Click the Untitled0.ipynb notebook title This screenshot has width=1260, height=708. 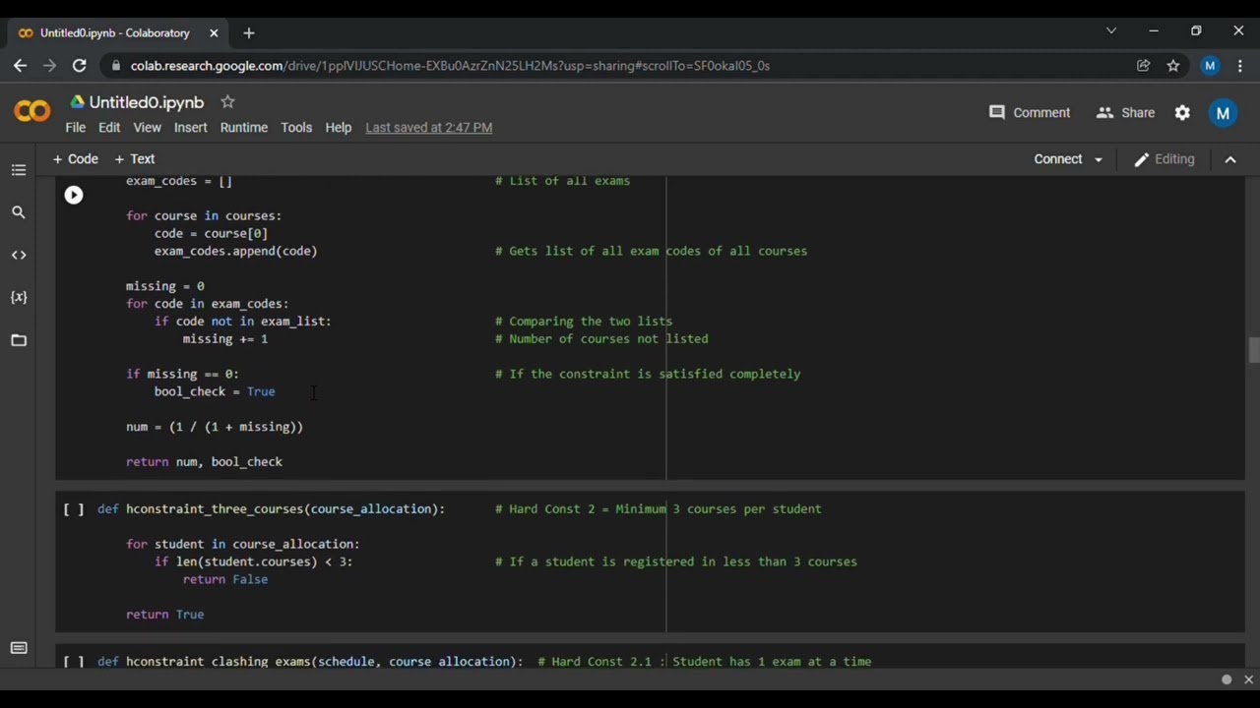(x=146, y=102)
